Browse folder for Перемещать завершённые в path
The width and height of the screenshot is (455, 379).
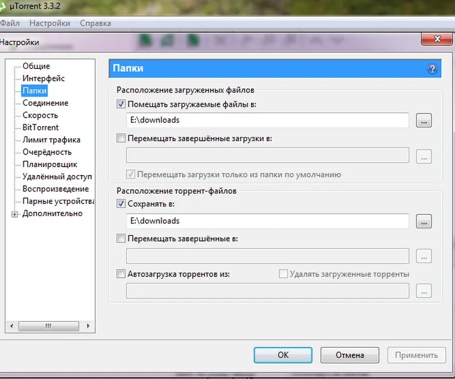(x=424, y=256)
